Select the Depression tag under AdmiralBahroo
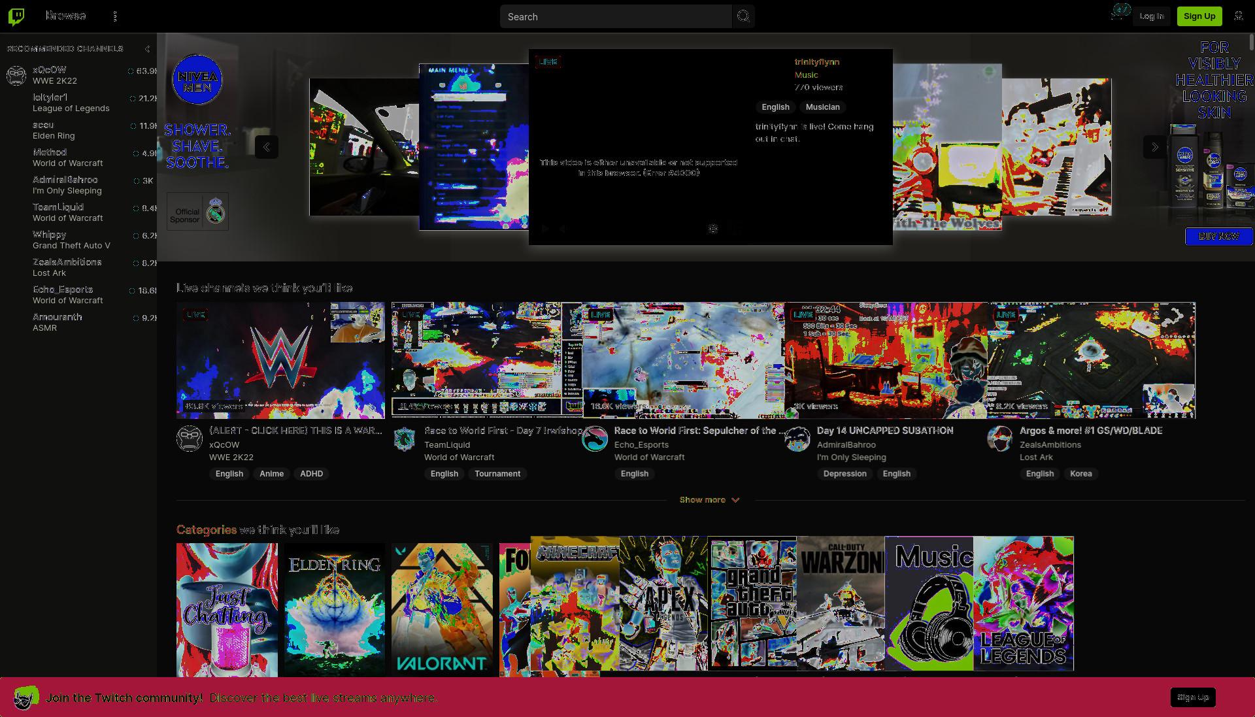The height and width of the screenshot is (717, 1255). [845, 474]
